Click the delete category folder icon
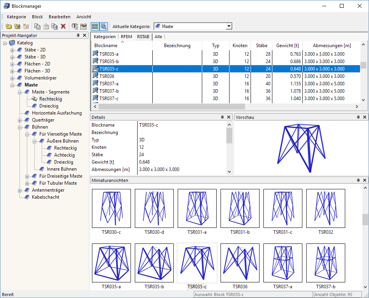This screenshot has width=369, height=298. coord(26,26)
